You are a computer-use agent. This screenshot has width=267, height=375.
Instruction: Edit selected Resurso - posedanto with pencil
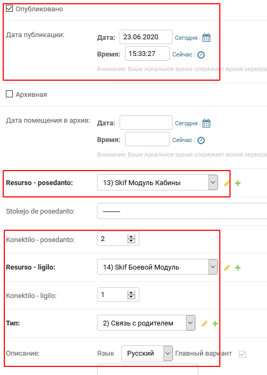pyautogui.click(x=227, y=183)
